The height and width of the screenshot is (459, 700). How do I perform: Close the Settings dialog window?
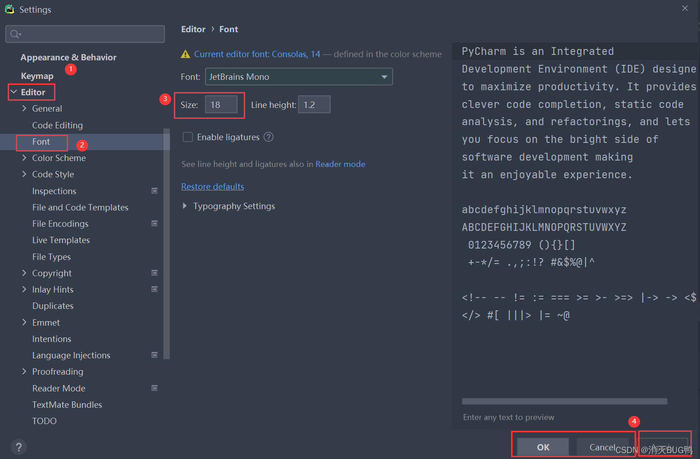(685, 8)
